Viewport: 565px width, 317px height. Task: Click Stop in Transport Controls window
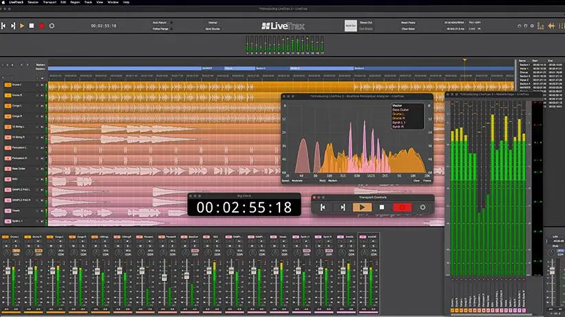coord(382,207)
